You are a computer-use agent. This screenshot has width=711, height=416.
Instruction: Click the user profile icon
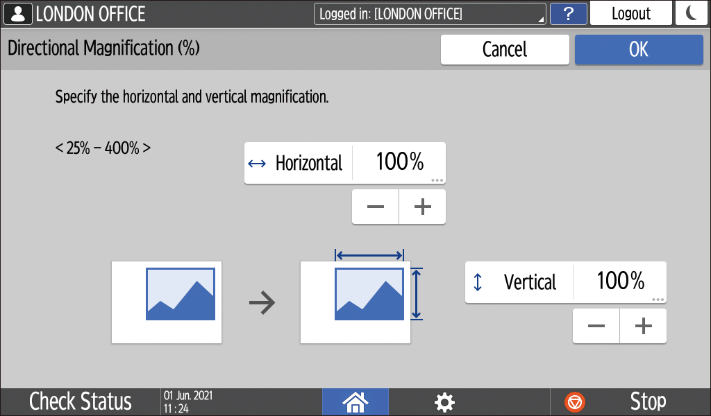(18, 14)
